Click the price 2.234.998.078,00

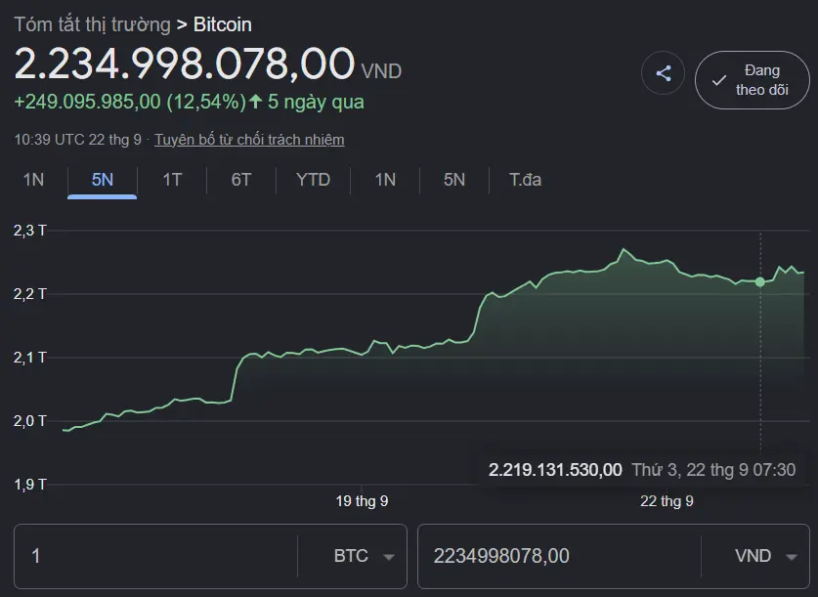pos(184,64)
